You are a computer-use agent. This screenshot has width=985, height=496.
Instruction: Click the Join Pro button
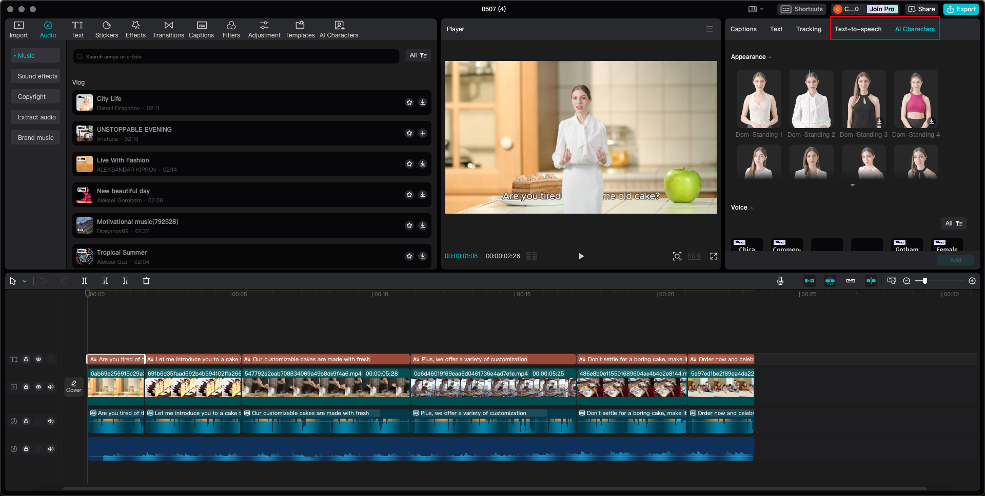click(882, 9)
